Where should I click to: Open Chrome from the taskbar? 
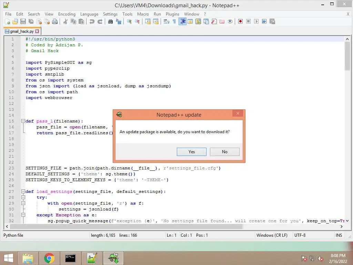49,258
